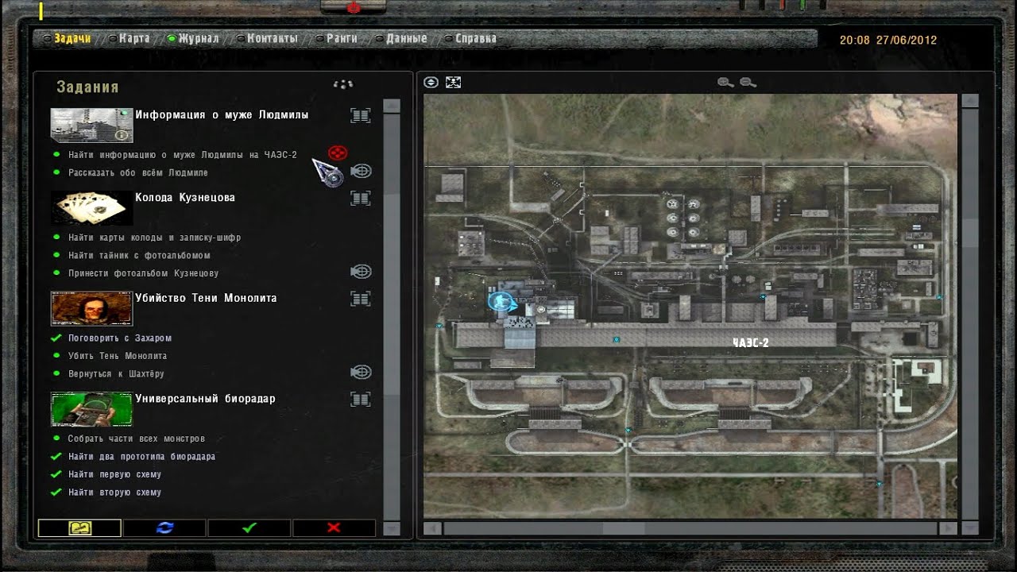Click map vertical scrollbar down arrow
The image size is (1017, 572).
969,528
